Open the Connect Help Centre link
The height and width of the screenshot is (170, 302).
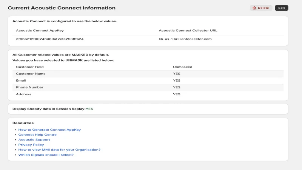coord(37,135)
